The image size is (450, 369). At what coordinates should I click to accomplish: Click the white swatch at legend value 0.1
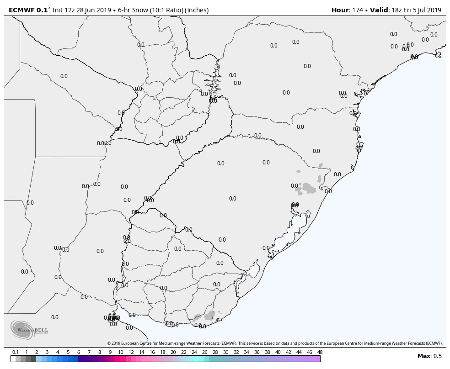click(13, 359)
